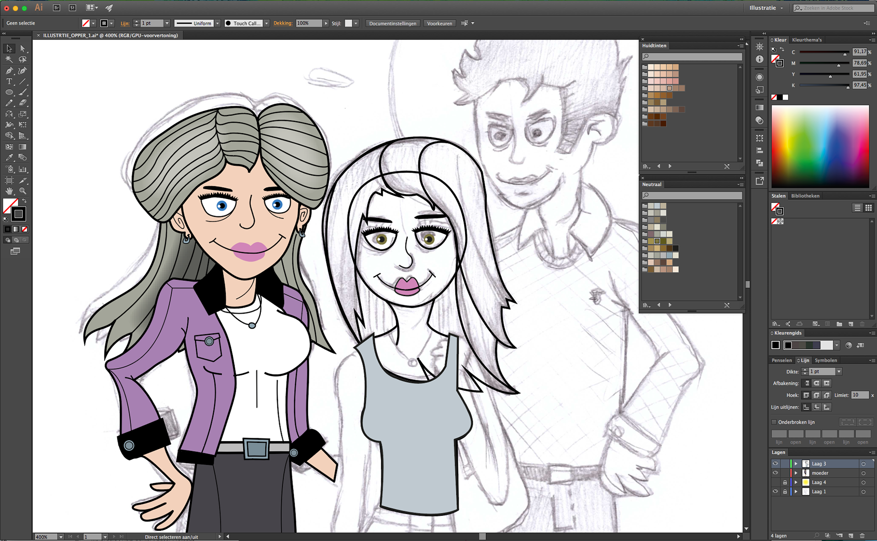Switch to the Bibliotheken tab
Viewport: 877px width, 541px height.
tap(805, 196)
